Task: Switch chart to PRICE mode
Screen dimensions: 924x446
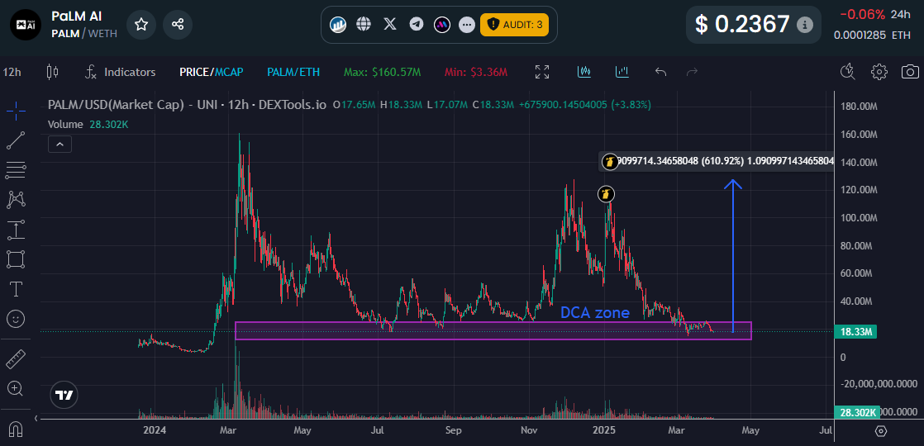Action: tap(195, 72)
